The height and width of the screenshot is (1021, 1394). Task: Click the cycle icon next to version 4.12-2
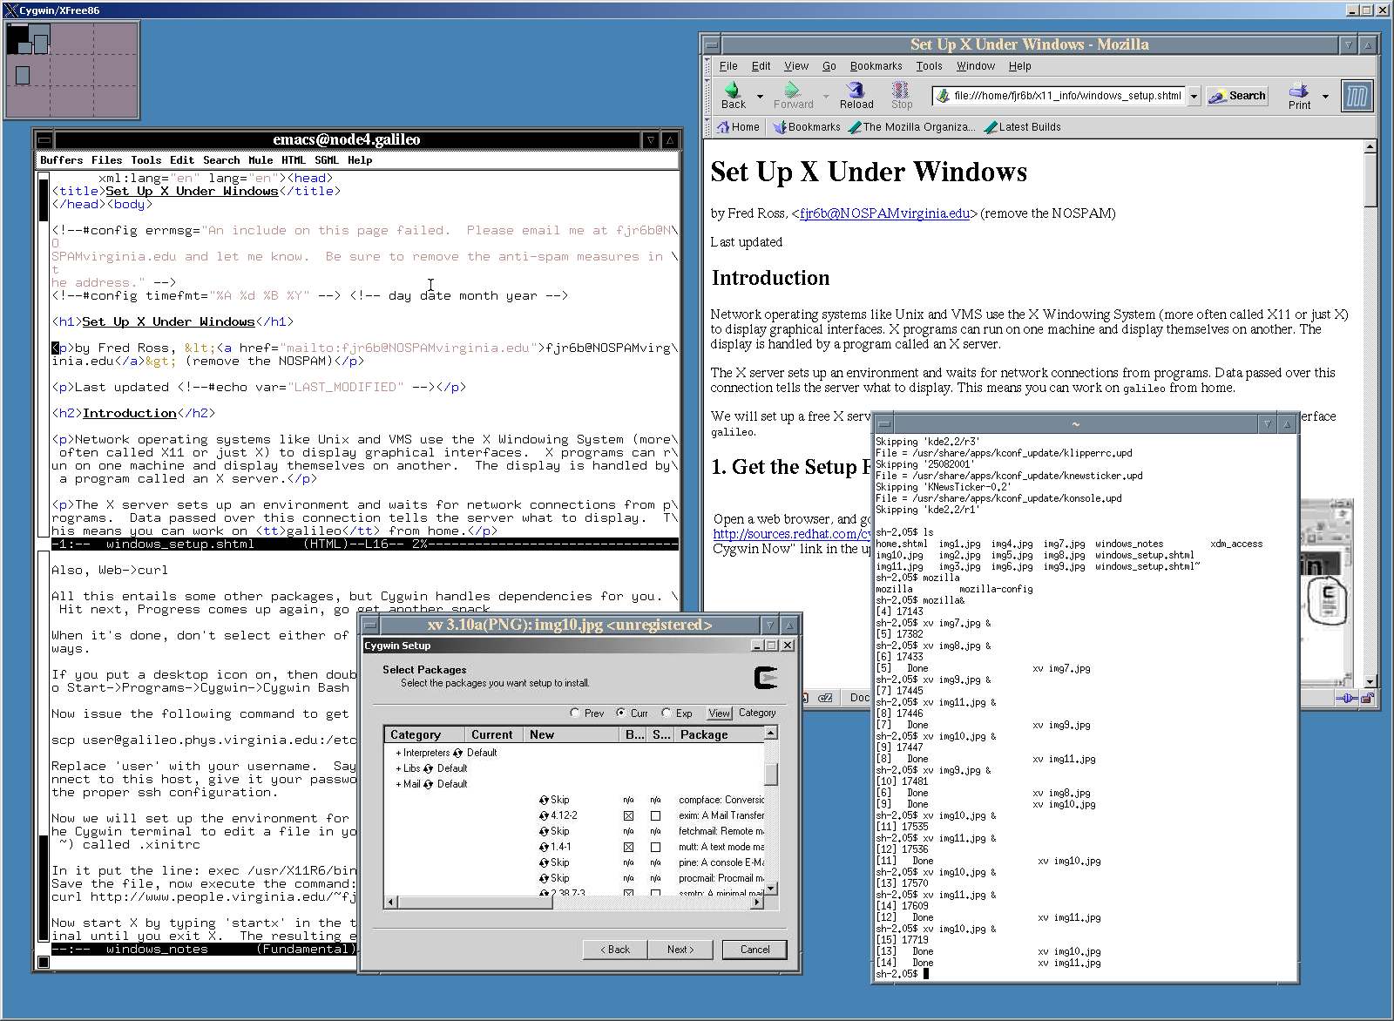tap(545, 815)
